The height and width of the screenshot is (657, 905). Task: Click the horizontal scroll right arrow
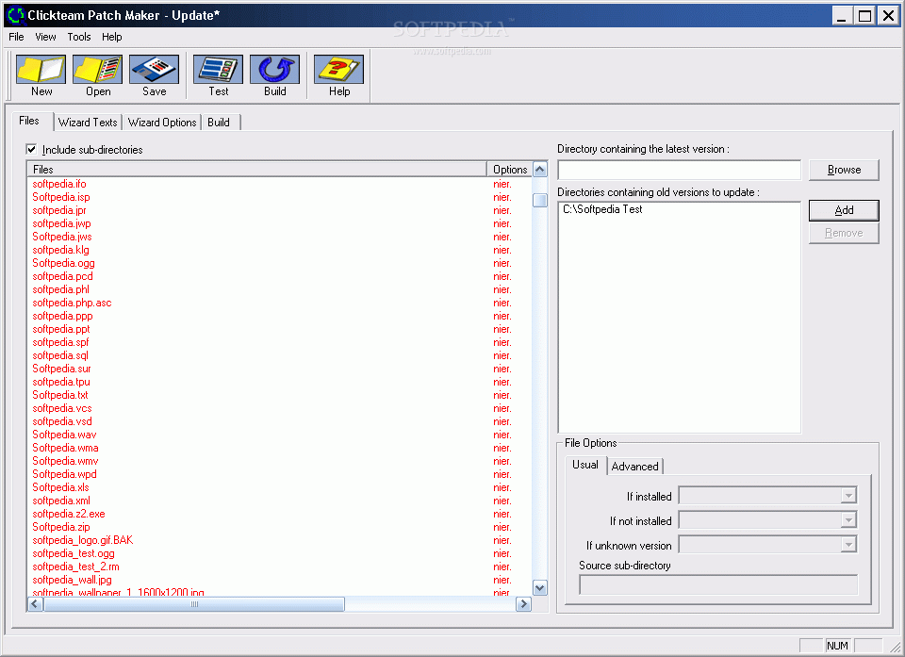click(523, 604)
